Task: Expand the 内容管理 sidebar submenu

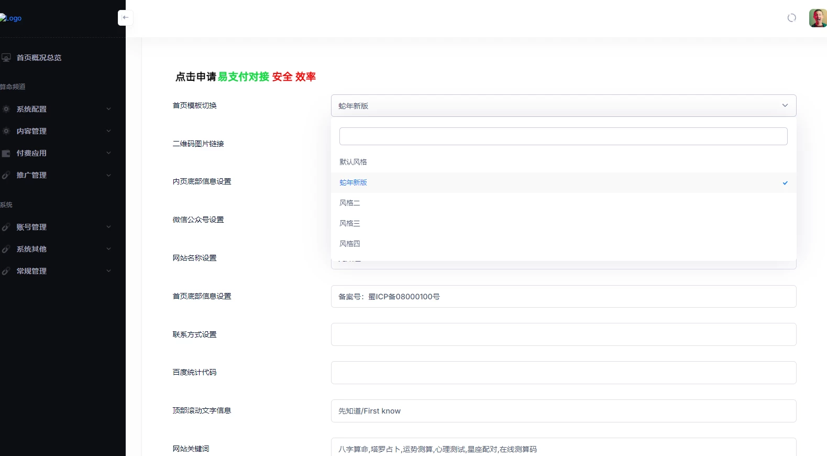Action: pos(108,131)
